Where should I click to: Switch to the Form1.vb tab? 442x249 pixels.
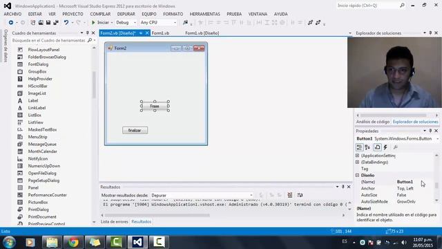coord(160,33)
